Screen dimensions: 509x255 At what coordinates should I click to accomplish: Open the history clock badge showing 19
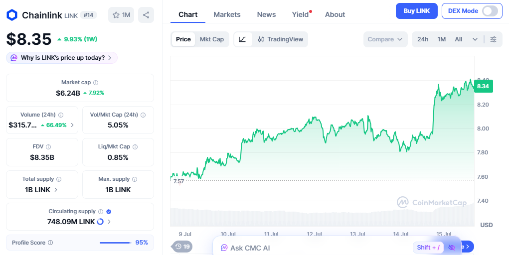click(182, 247)
